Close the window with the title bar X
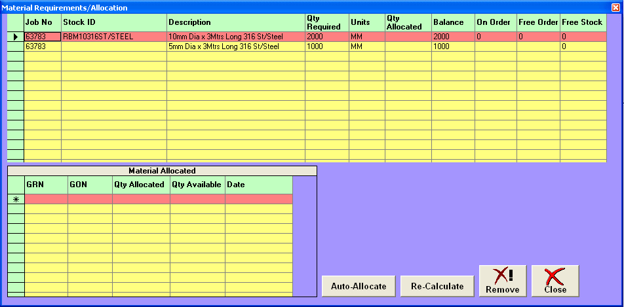The width and height of the screenshot is (624, 307). (615, 8)
